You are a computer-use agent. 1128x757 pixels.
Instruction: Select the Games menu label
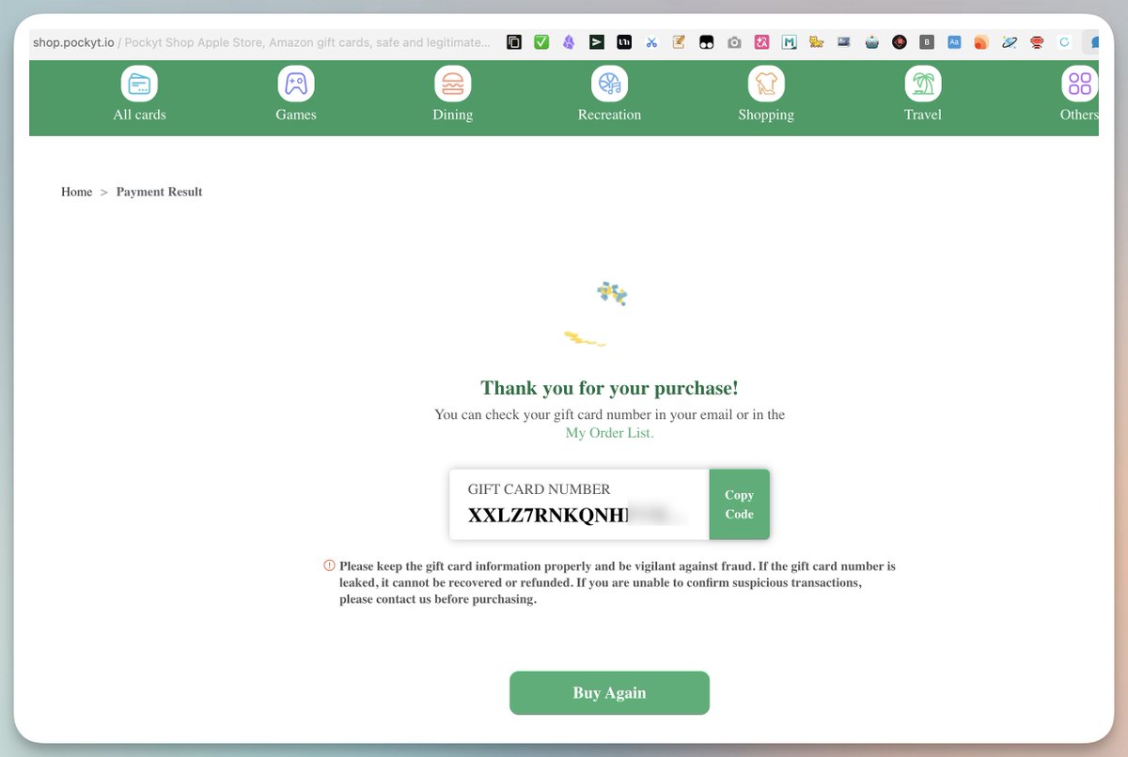(296, 115)
